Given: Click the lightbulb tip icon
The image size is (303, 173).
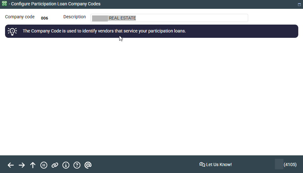Looking at the screenshot, I should coord(12,31).
